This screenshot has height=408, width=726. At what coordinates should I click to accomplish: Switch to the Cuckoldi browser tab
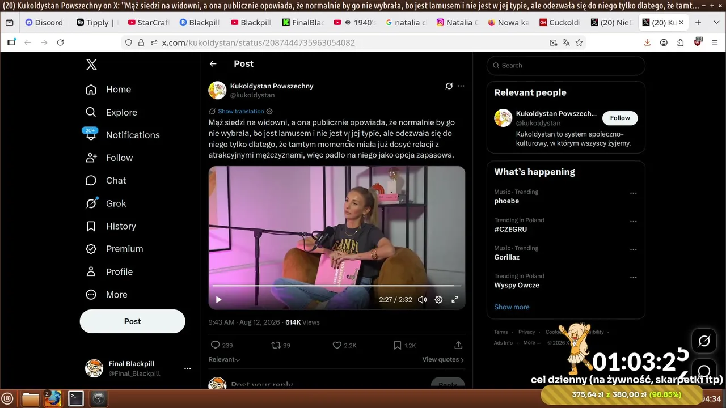559,23
